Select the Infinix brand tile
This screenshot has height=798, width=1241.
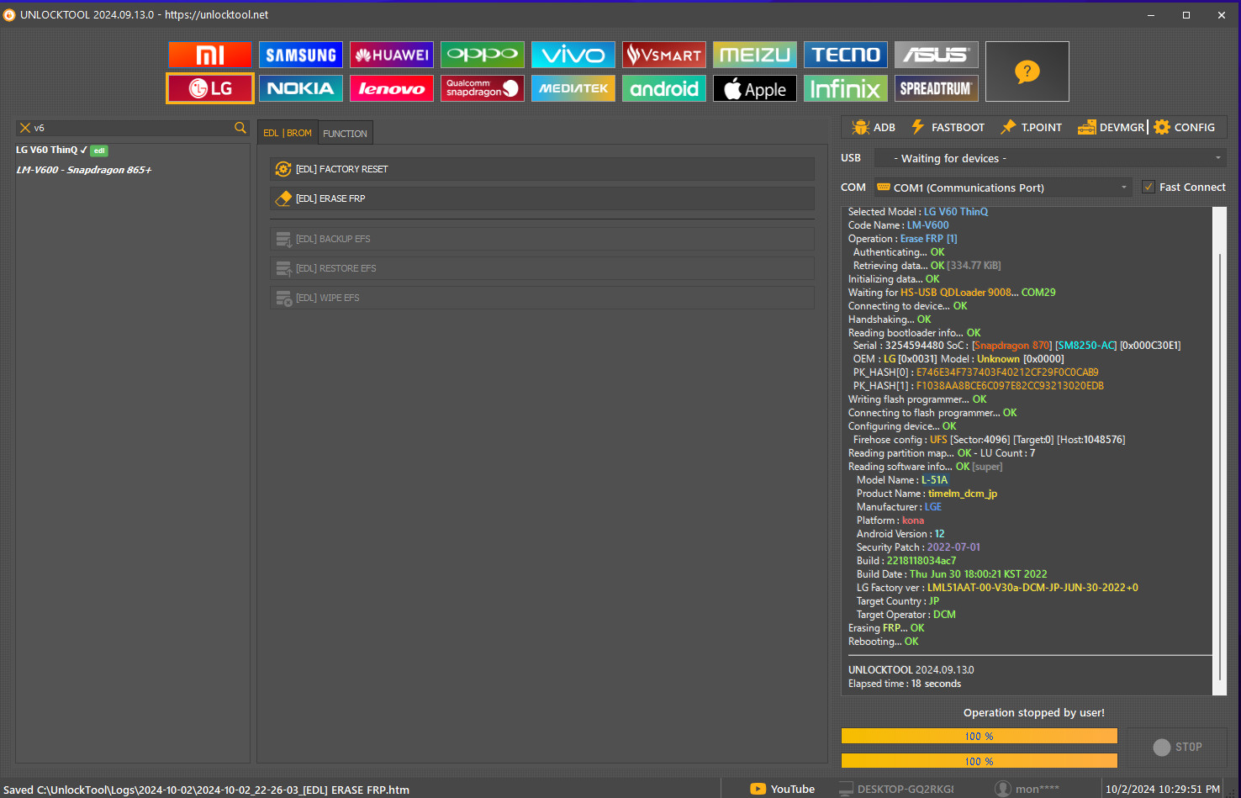point(846,88)
